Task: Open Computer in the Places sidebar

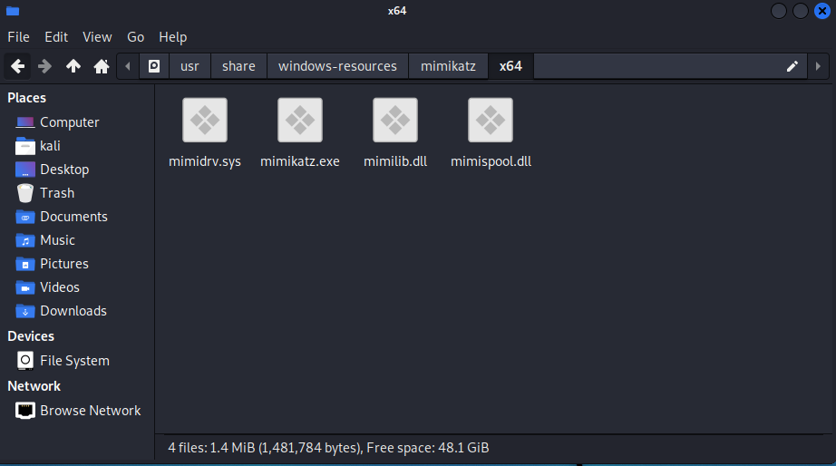Action: 78,122
